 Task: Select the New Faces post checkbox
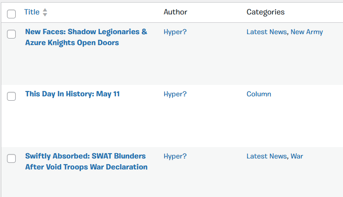[12, 34]
